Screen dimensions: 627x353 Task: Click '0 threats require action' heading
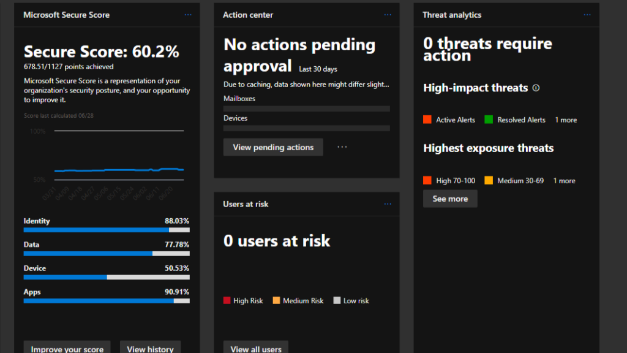pyautogui.click(x=487, y=49)
